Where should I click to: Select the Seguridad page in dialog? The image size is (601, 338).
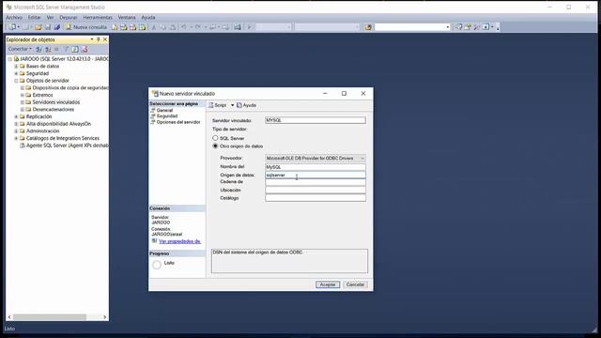coord(167,116)
